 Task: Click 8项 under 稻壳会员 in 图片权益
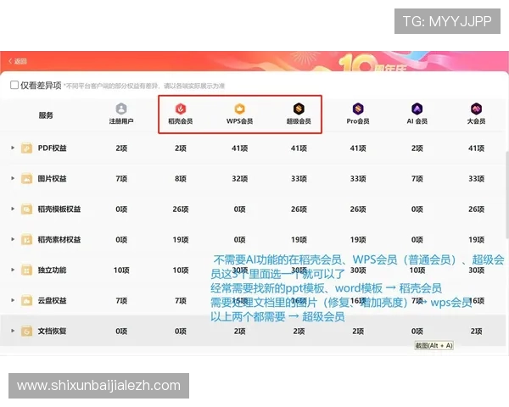[181, 179]
